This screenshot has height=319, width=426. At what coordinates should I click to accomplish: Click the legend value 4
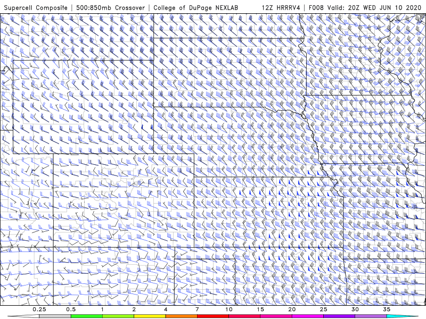(166, 309)
